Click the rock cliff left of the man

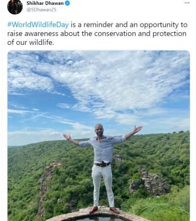(48, 183)
